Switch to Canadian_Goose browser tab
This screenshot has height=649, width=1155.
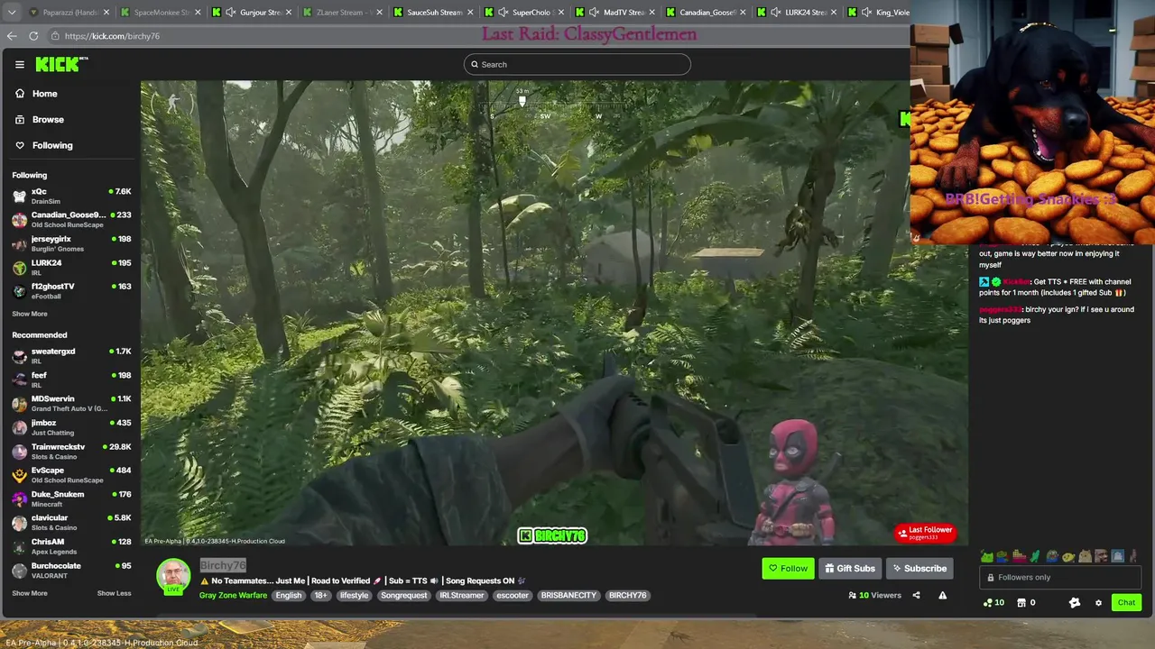707,13
